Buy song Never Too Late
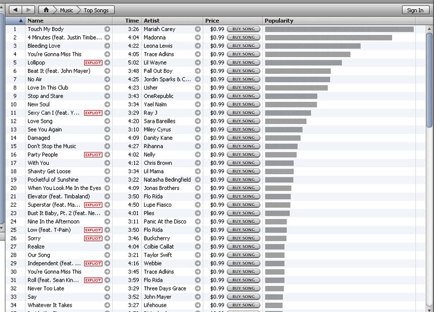Viewport: 434px width, 312px height. [243, 288]
